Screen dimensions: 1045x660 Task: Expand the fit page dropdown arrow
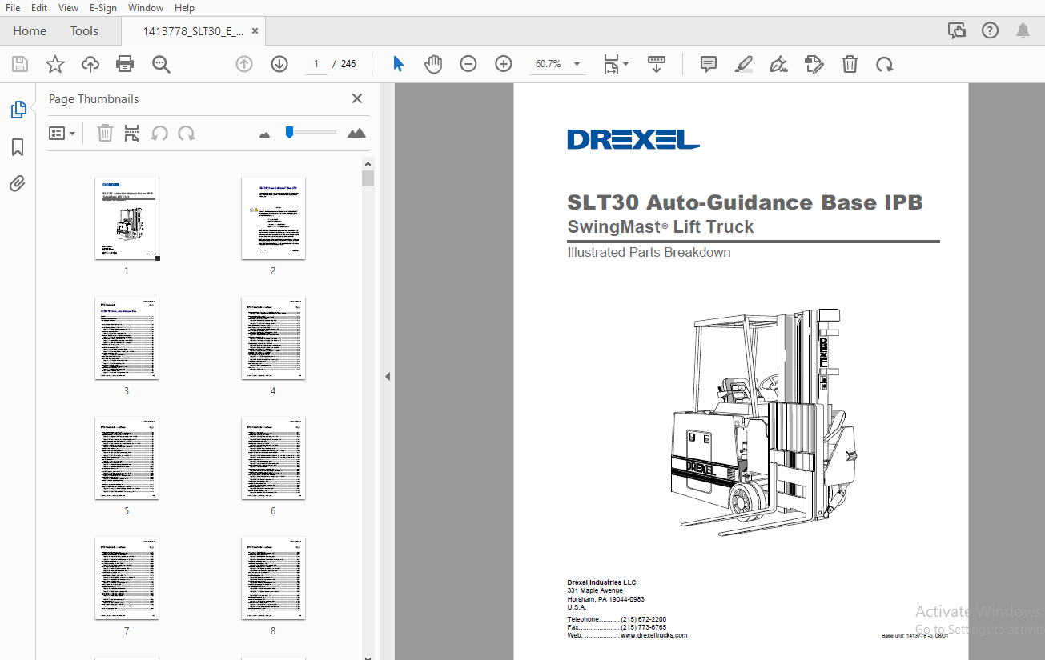tap(625, 64)
